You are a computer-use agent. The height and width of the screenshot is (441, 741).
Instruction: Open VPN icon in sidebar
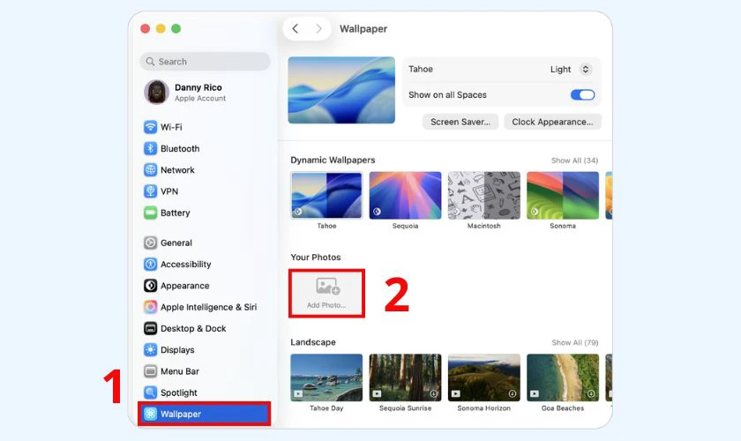[x=150, y=191]
